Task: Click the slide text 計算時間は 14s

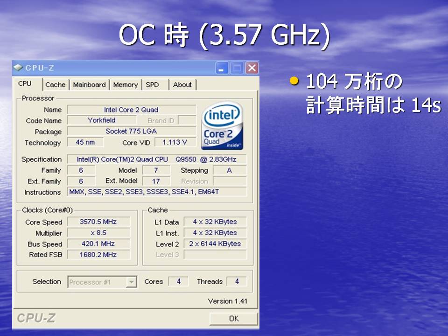Action: click(374, 105)
